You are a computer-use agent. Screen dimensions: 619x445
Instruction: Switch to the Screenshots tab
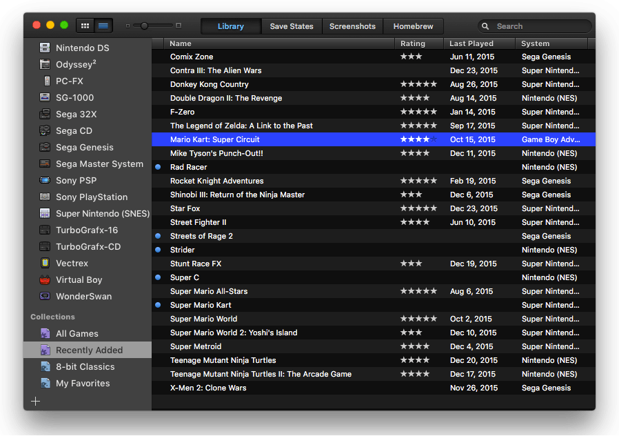point(352,26)
